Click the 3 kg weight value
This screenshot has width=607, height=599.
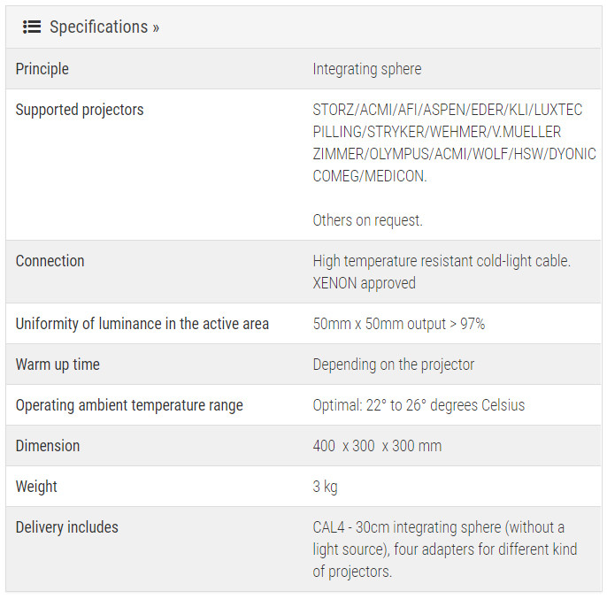tap(325, 487)
